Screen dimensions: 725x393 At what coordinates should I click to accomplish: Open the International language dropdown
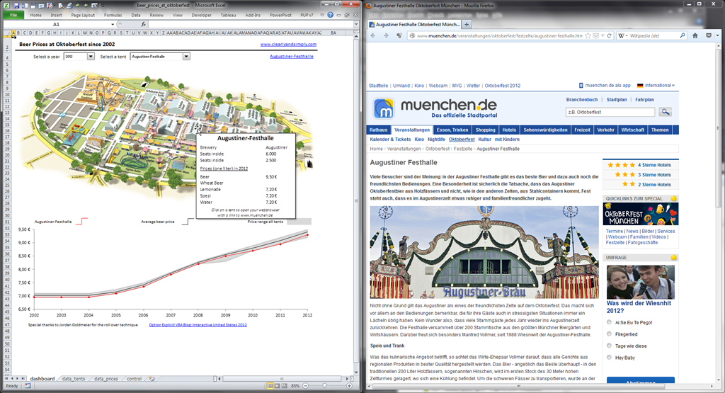click(656, 86)
